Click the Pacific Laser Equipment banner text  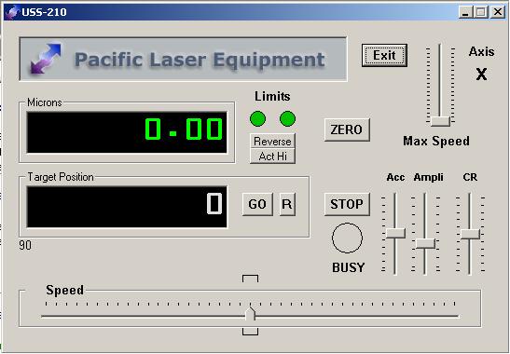tap(200, 60)
